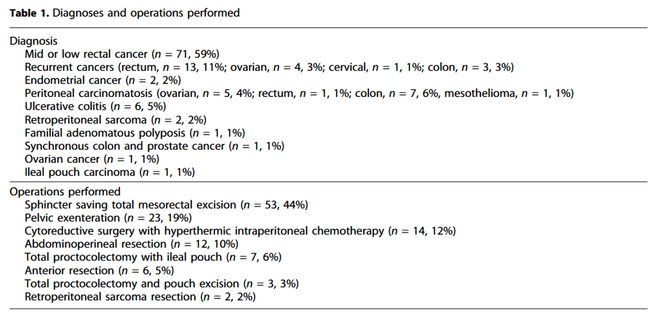
Task: Click the Endometrial cancer row
Action: [x=103, y=80]
